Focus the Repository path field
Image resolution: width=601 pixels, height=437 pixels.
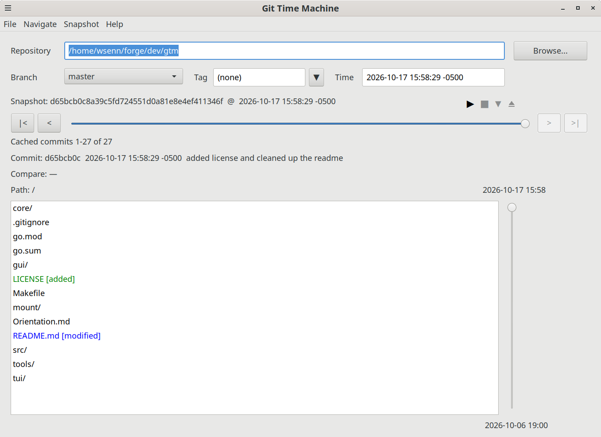coord(285,51)
